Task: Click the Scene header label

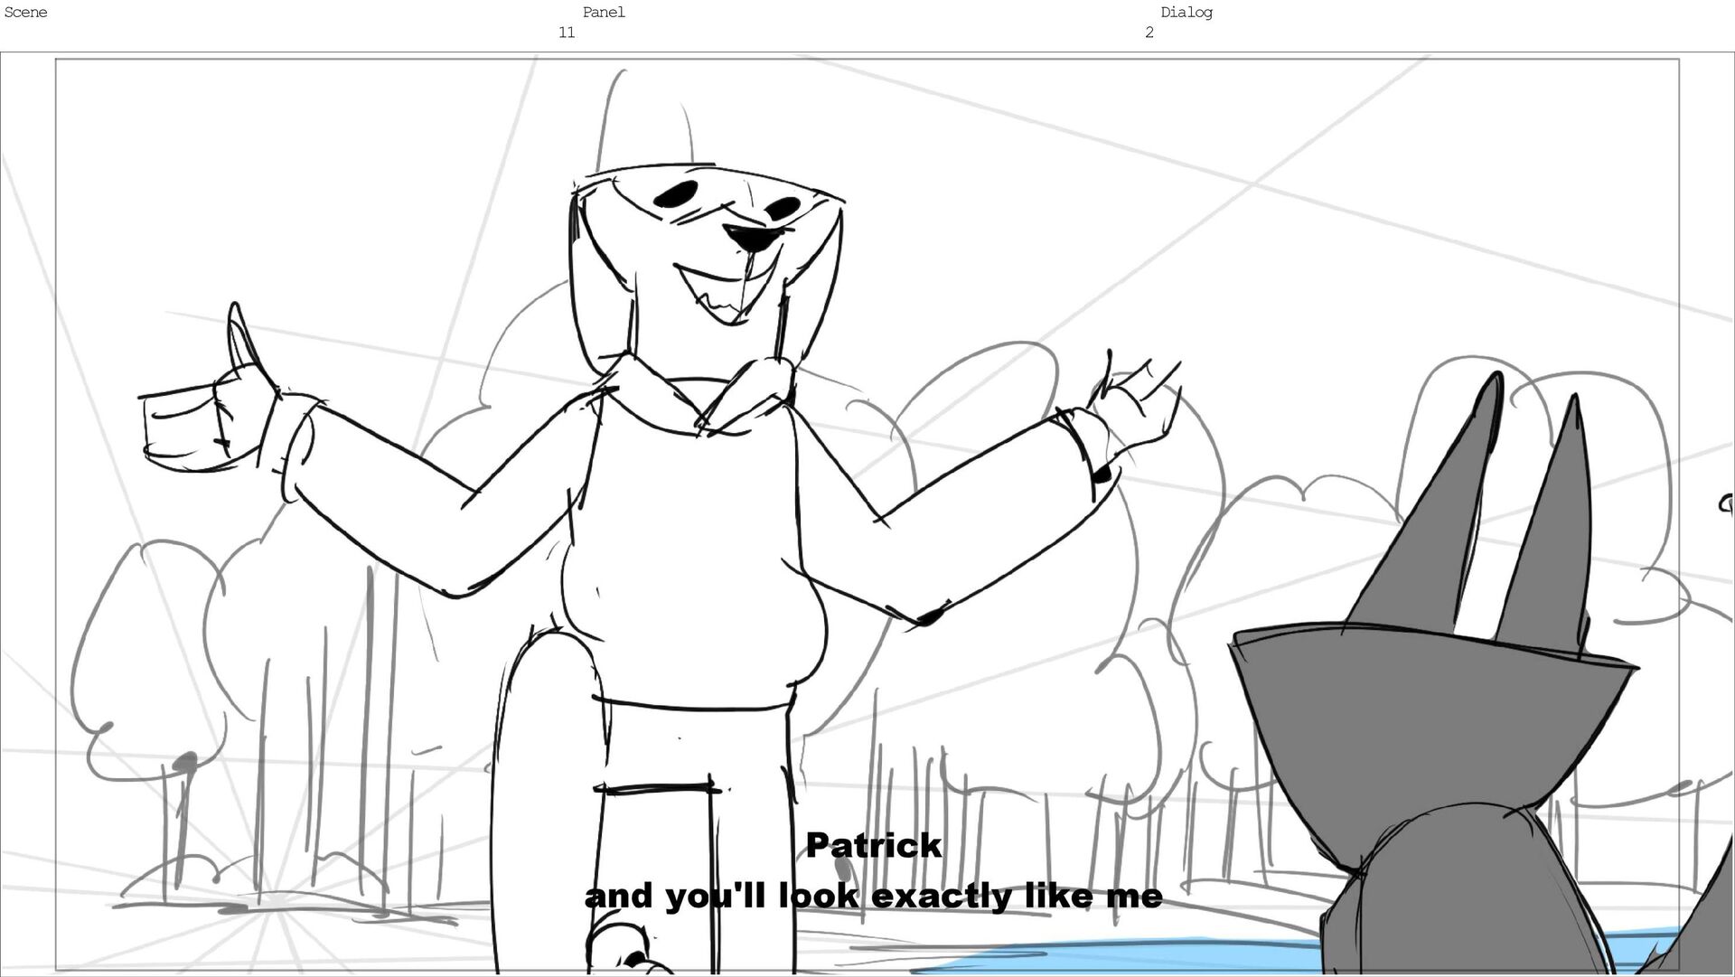Action: coord(25,13)
